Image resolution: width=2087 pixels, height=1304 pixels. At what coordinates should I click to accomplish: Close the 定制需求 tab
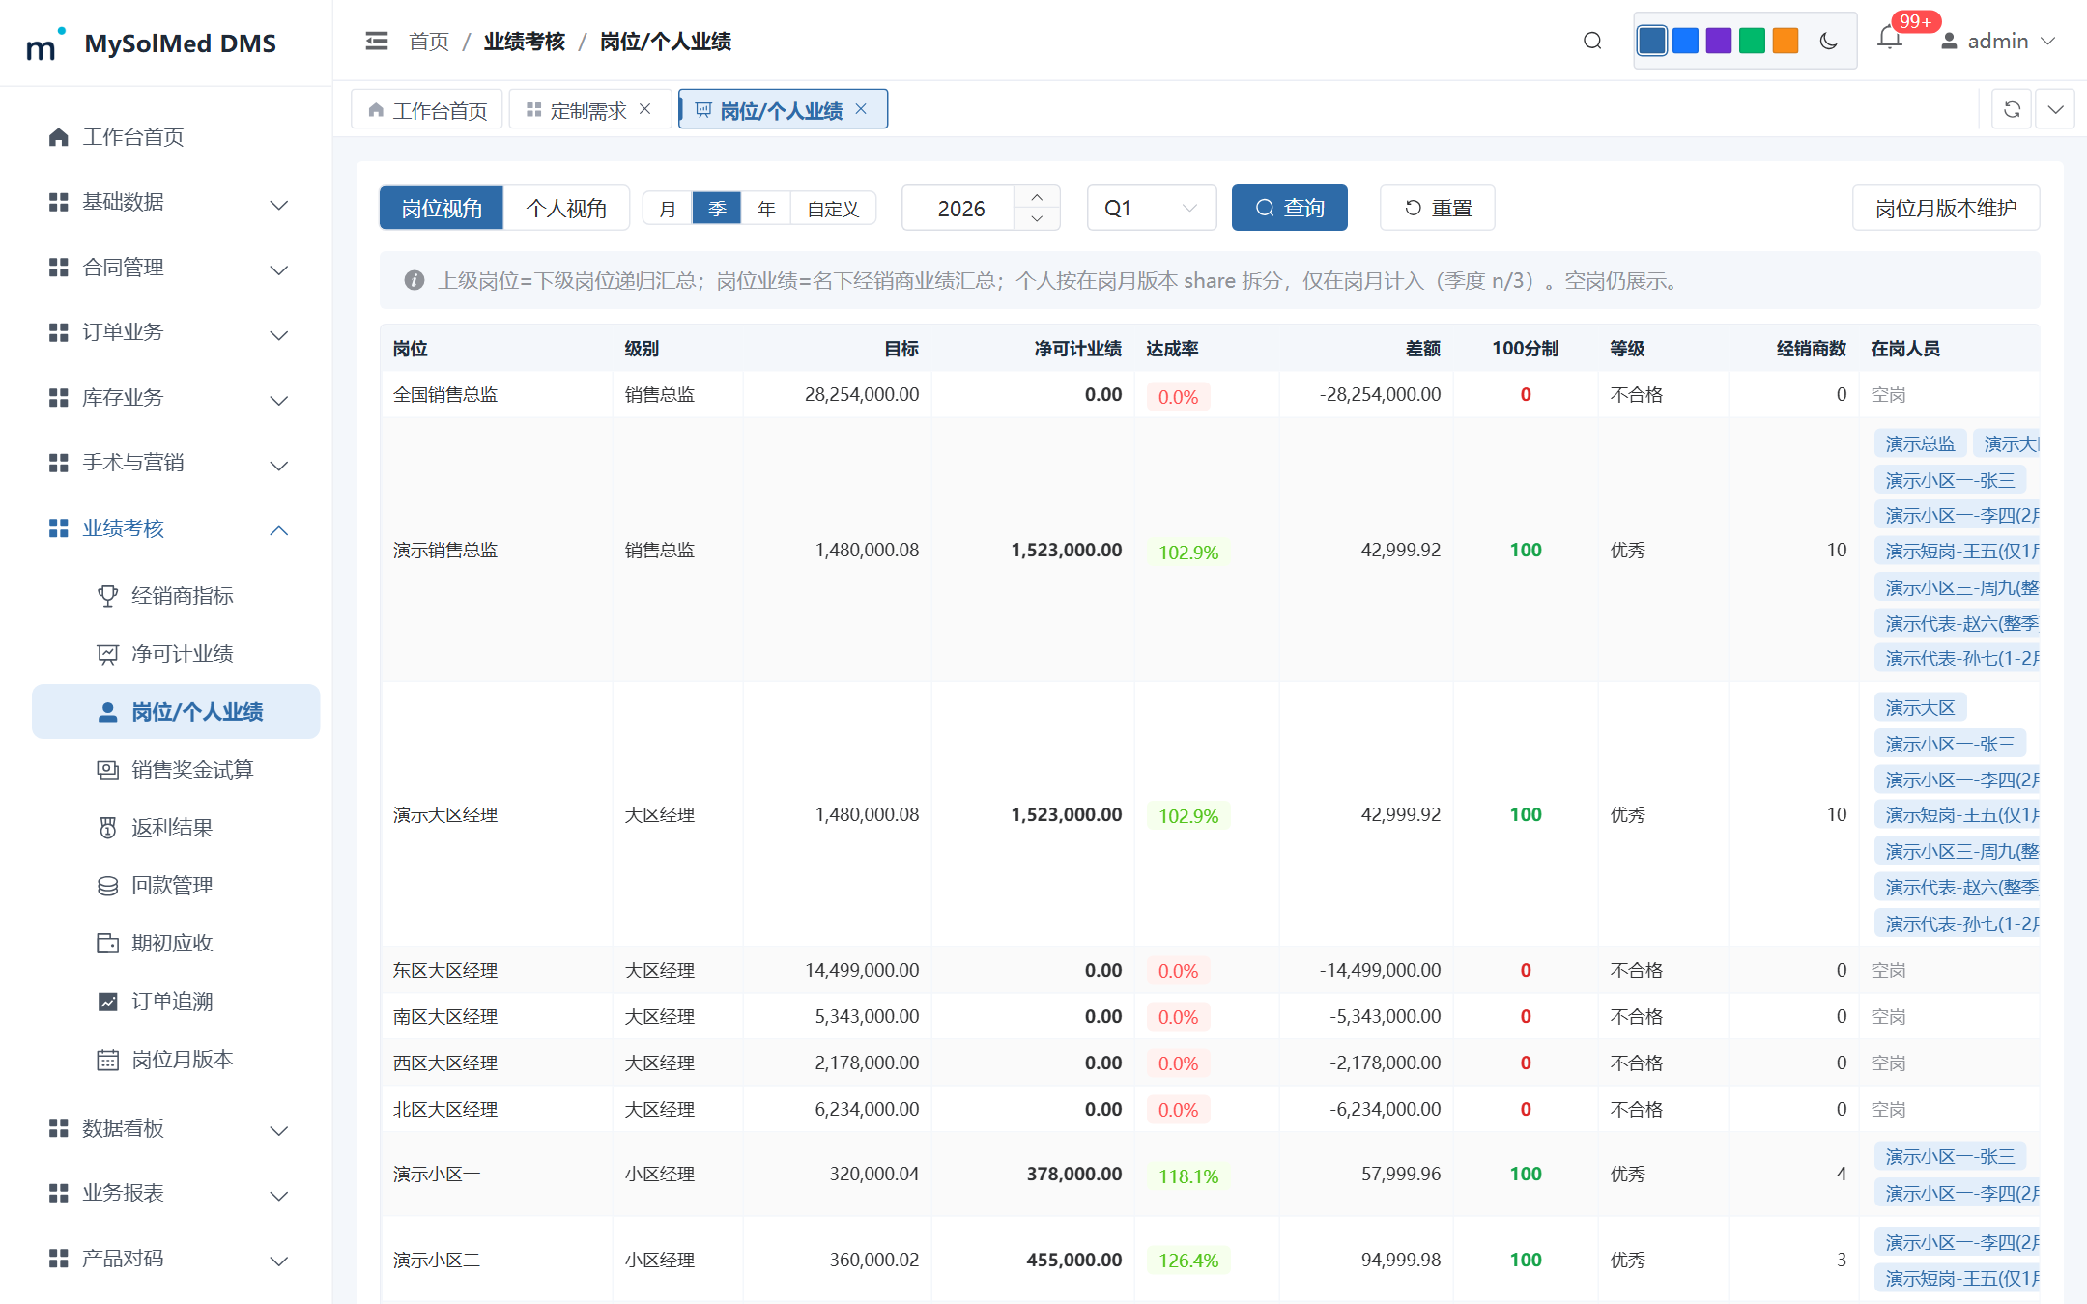point(645,109)
